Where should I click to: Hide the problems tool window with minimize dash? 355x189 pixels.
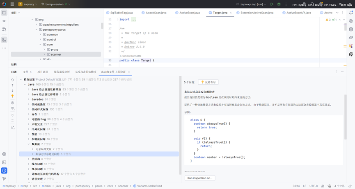tap(342, 72)
